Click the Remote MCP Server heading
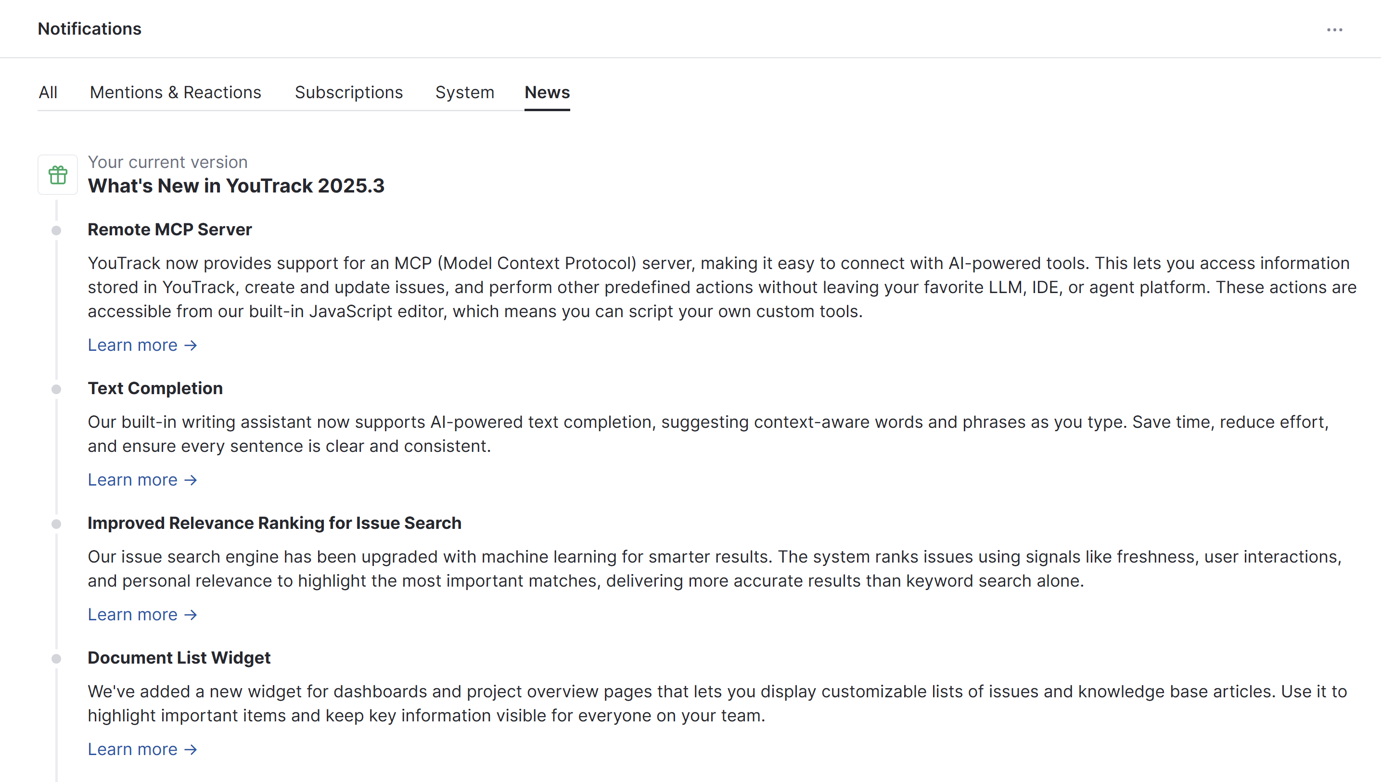The height and width of the screenshot is (782, 1381). (x=170, y=230)
